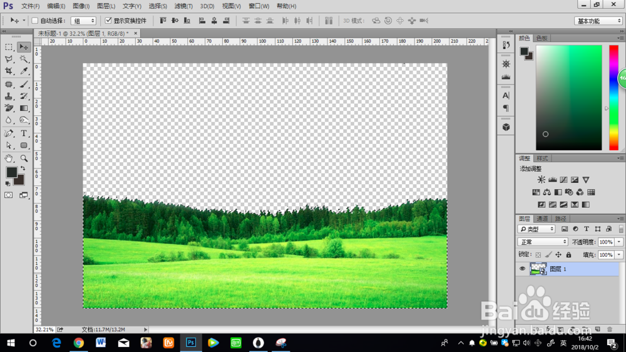Open the Layers panel flyout menu
Viewport: 626px width, 352px height.
[620, 219]
